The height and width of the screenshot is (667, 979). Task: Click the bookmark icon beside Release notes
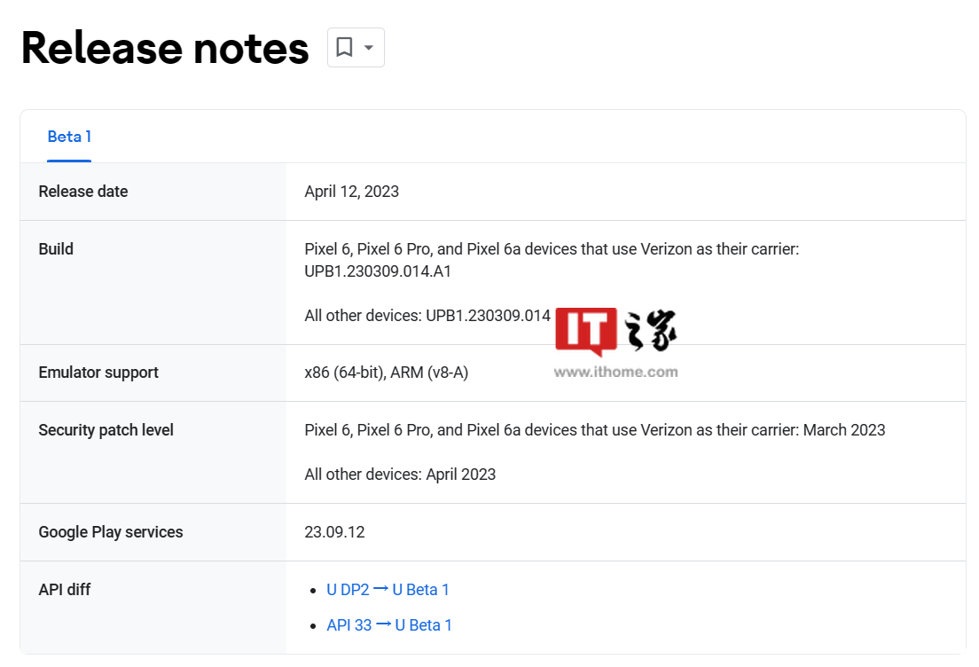coord(345,48)
